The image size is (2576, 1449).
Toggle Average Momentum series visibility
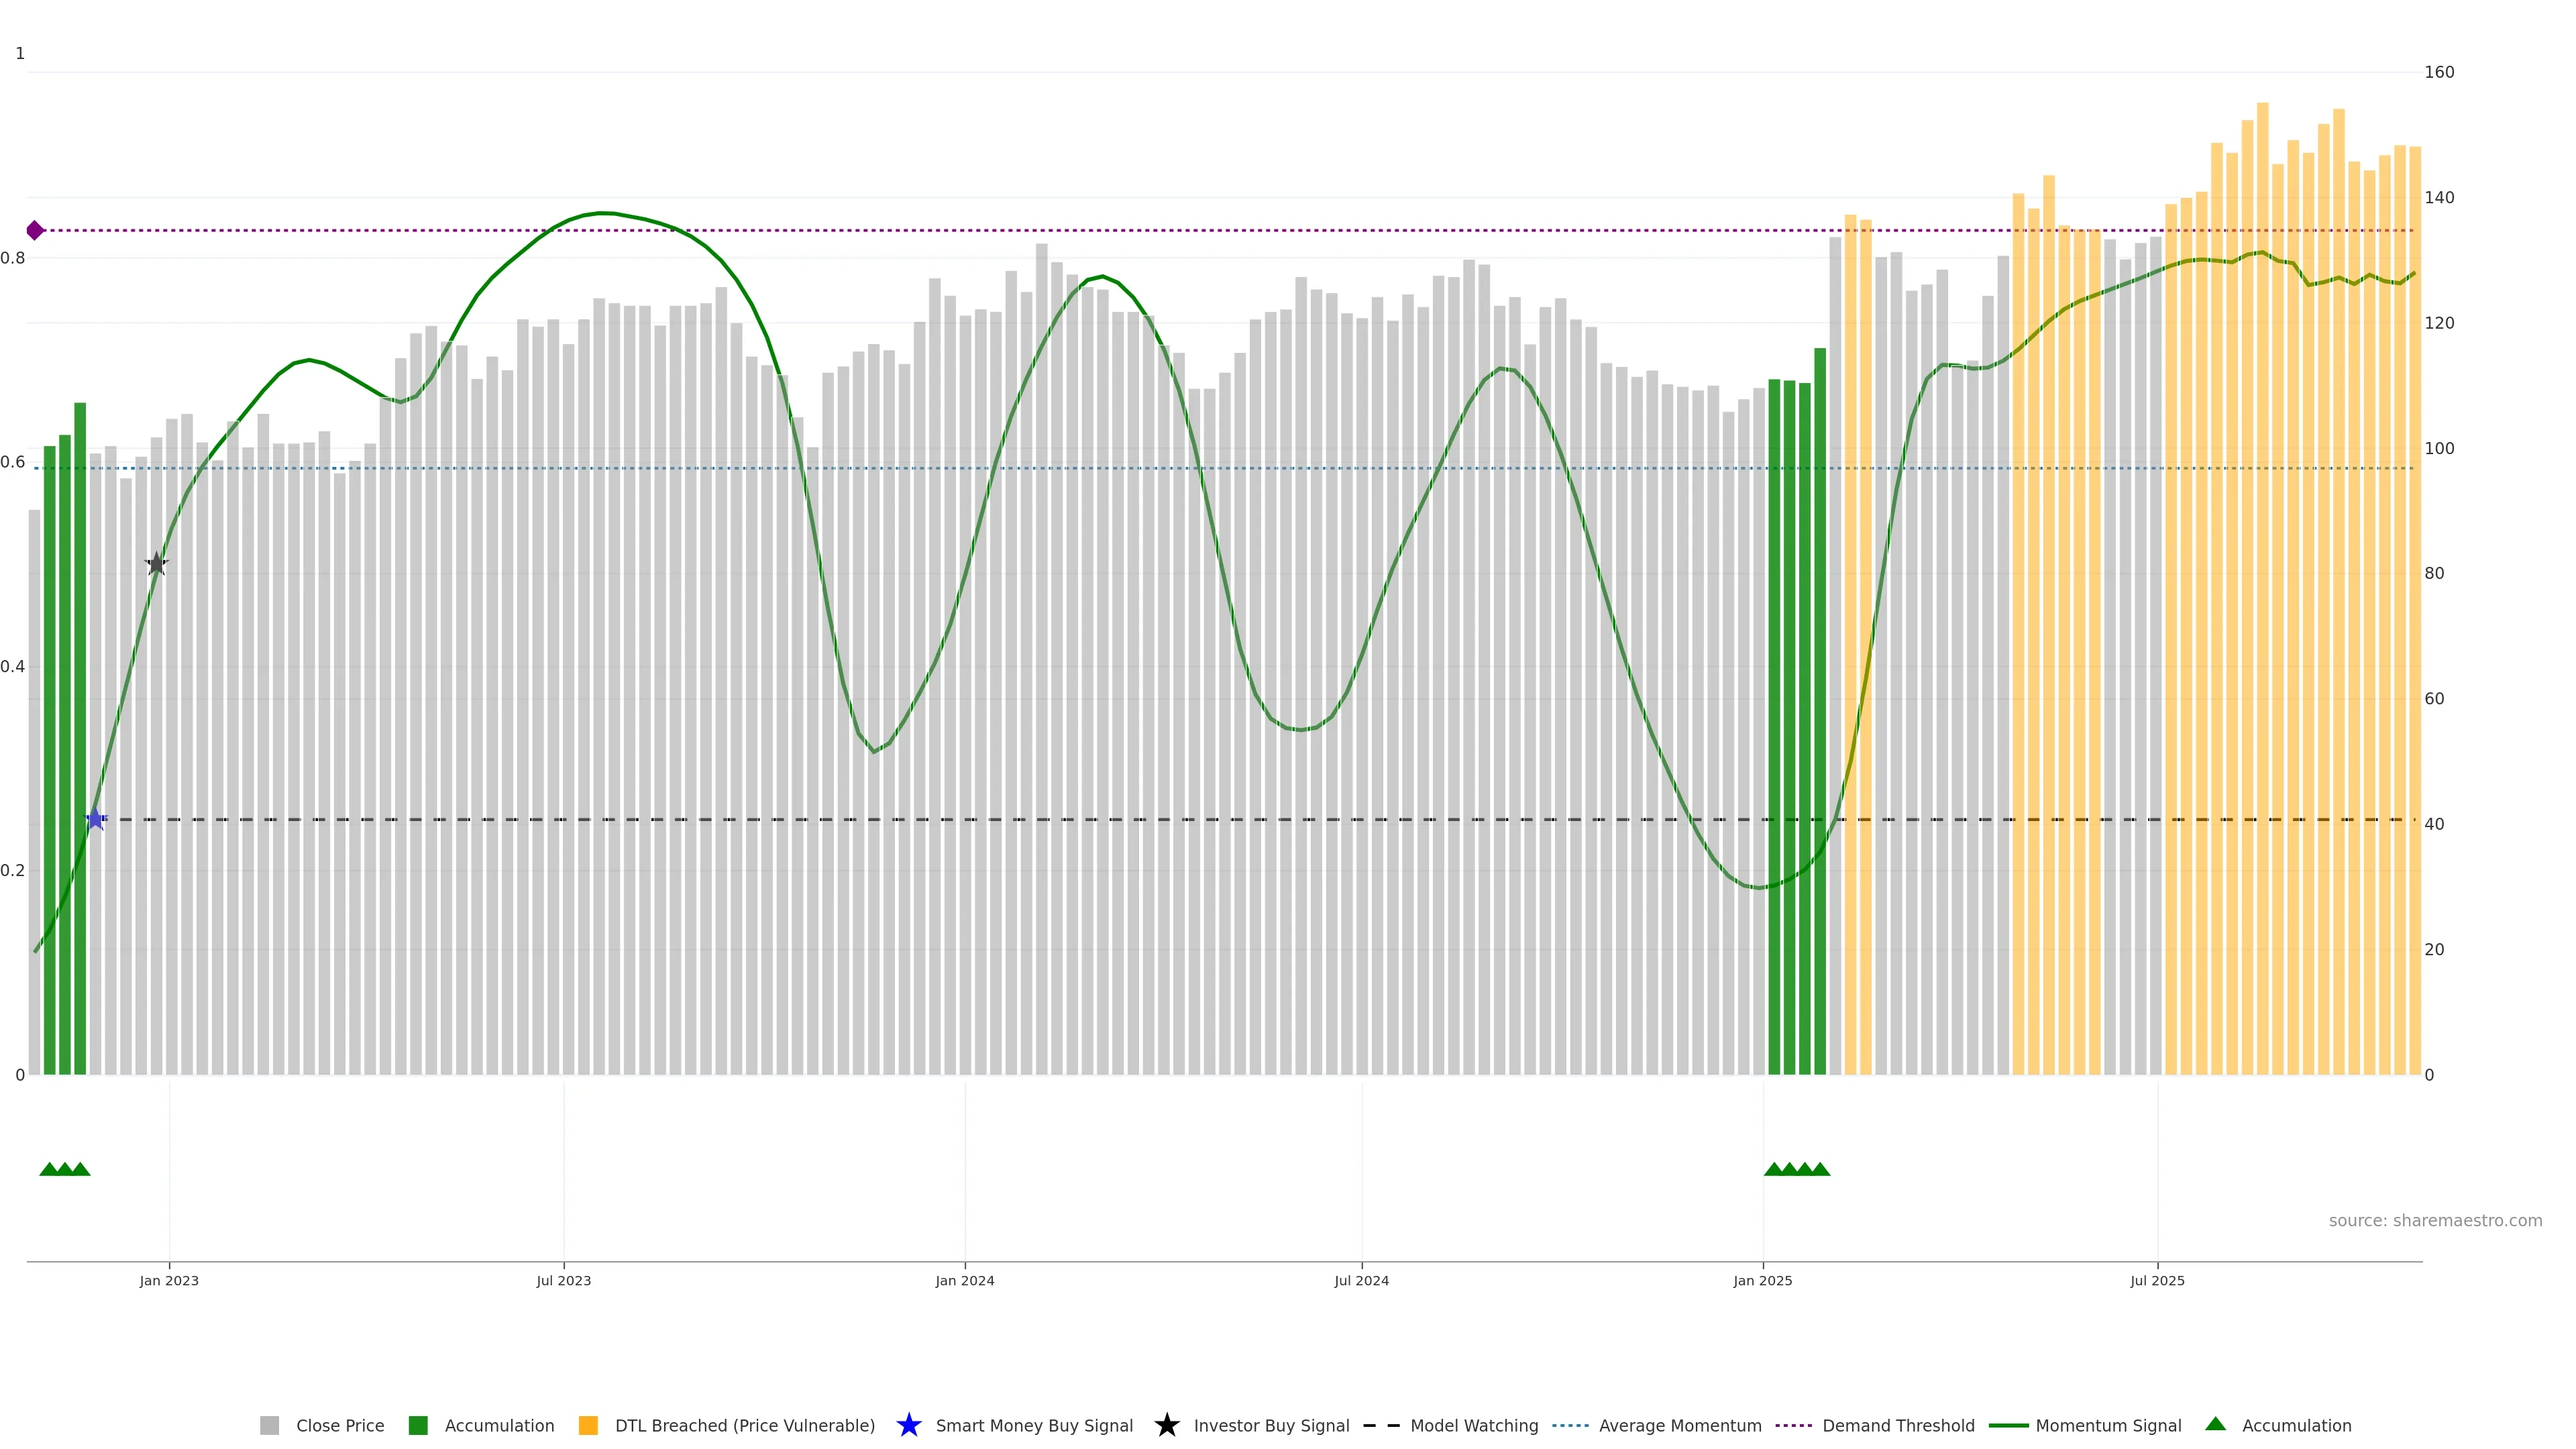[x=1679, y=1425]
